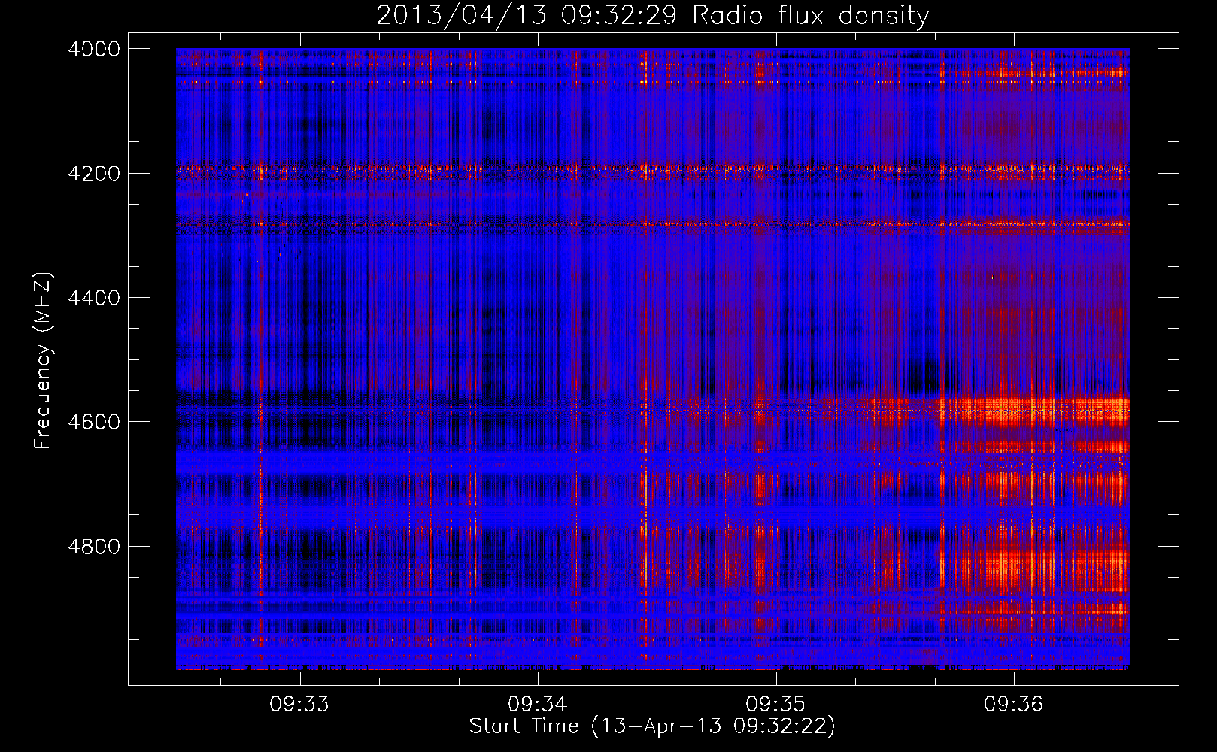The height and width of the screenshot is (752, 1217).
Task: Click the "Start Time (13-Apr-13 09:32:22)" axis title
Action: click(652, 726)
